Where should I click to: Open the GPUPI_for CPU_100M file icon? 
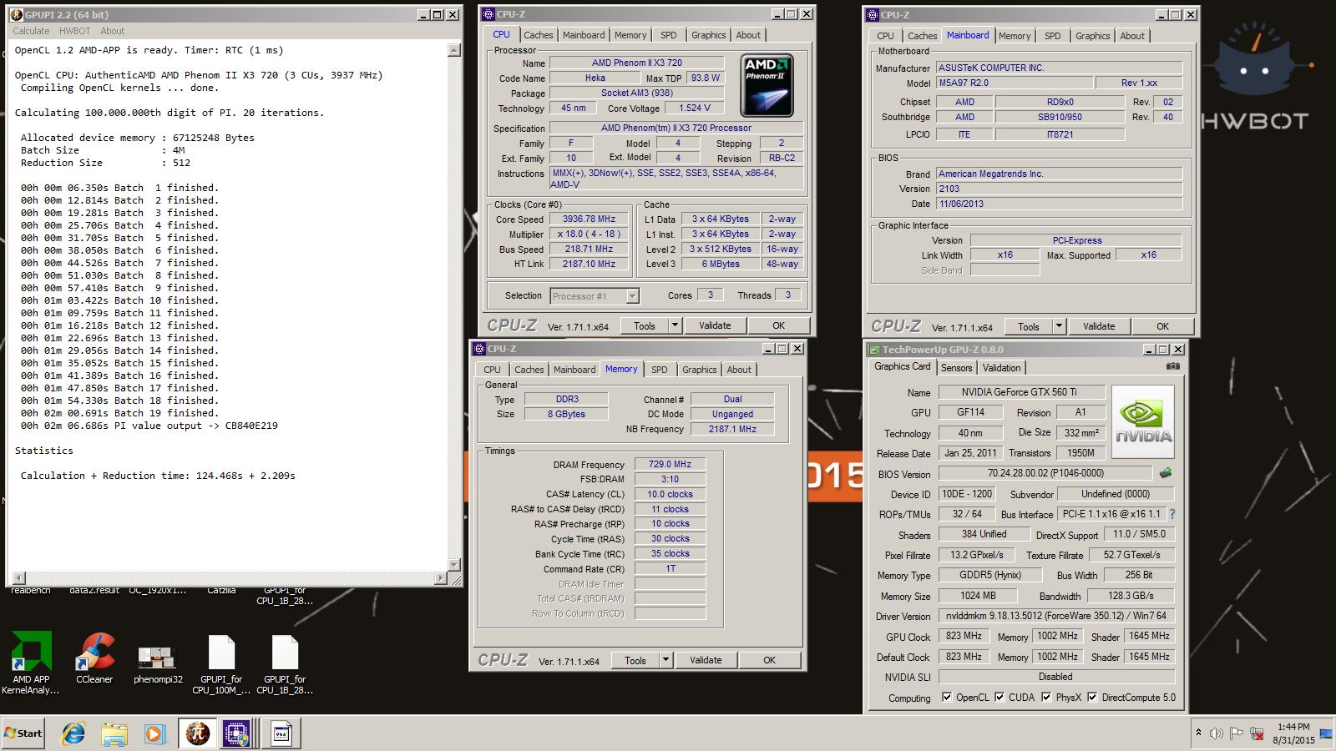[x=221, y=665]
